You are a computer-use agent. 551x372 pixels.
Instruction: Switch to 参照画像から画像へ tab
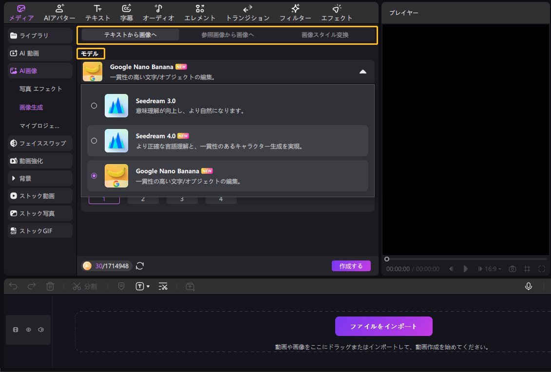(228, 35)
